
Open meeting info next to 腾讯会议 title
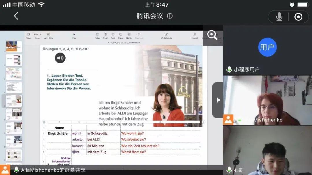(x=170, y=16)
